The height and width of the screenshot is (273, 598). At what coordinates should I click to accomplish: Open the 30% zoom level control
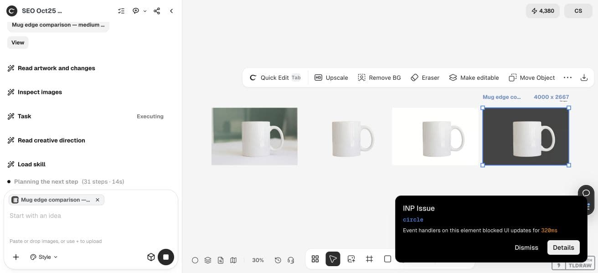click(x=258, y=260)
